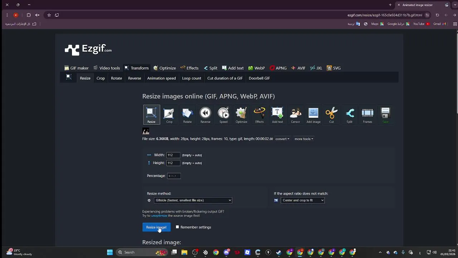Open the Add text menu item
Image resolution: width=458 pixels, height=258 pixels.
tap(233, 68)
